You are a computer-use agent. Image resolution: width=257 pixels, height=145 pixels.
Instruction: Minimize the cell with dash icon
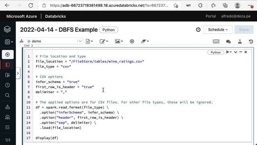pyautogui.click(x=241, y=52)
